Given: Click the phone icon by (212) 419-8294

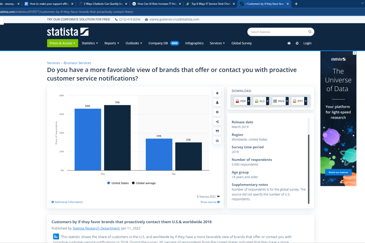Looking at the screenshot, I should (116, 19).
